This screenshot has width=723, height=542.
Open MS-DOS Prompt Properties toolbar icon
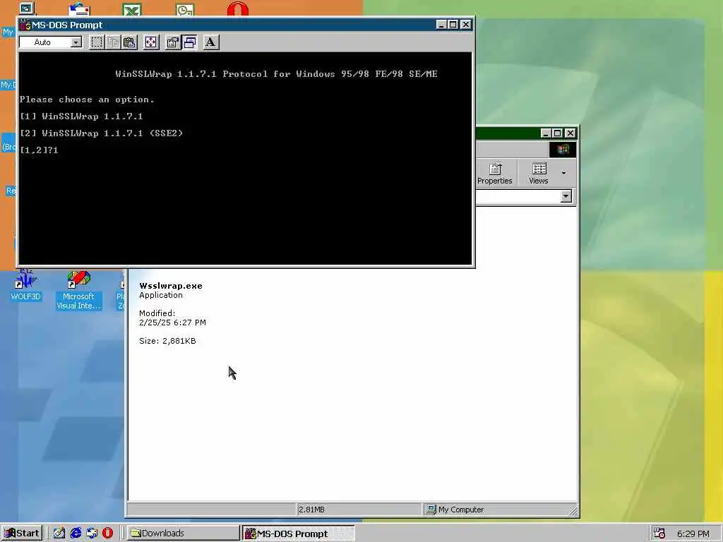pos(172,42)
